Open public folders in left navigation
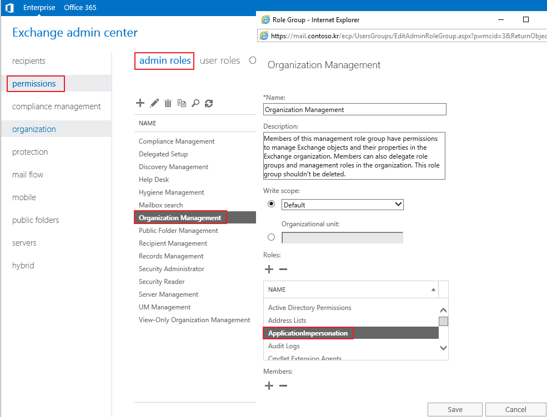This screenshot has width=547, height=417. point(36,220)
